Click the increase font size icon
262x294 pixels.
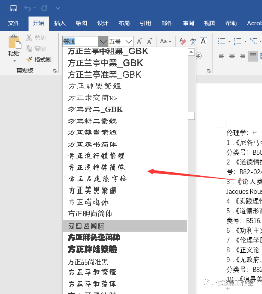139,41
